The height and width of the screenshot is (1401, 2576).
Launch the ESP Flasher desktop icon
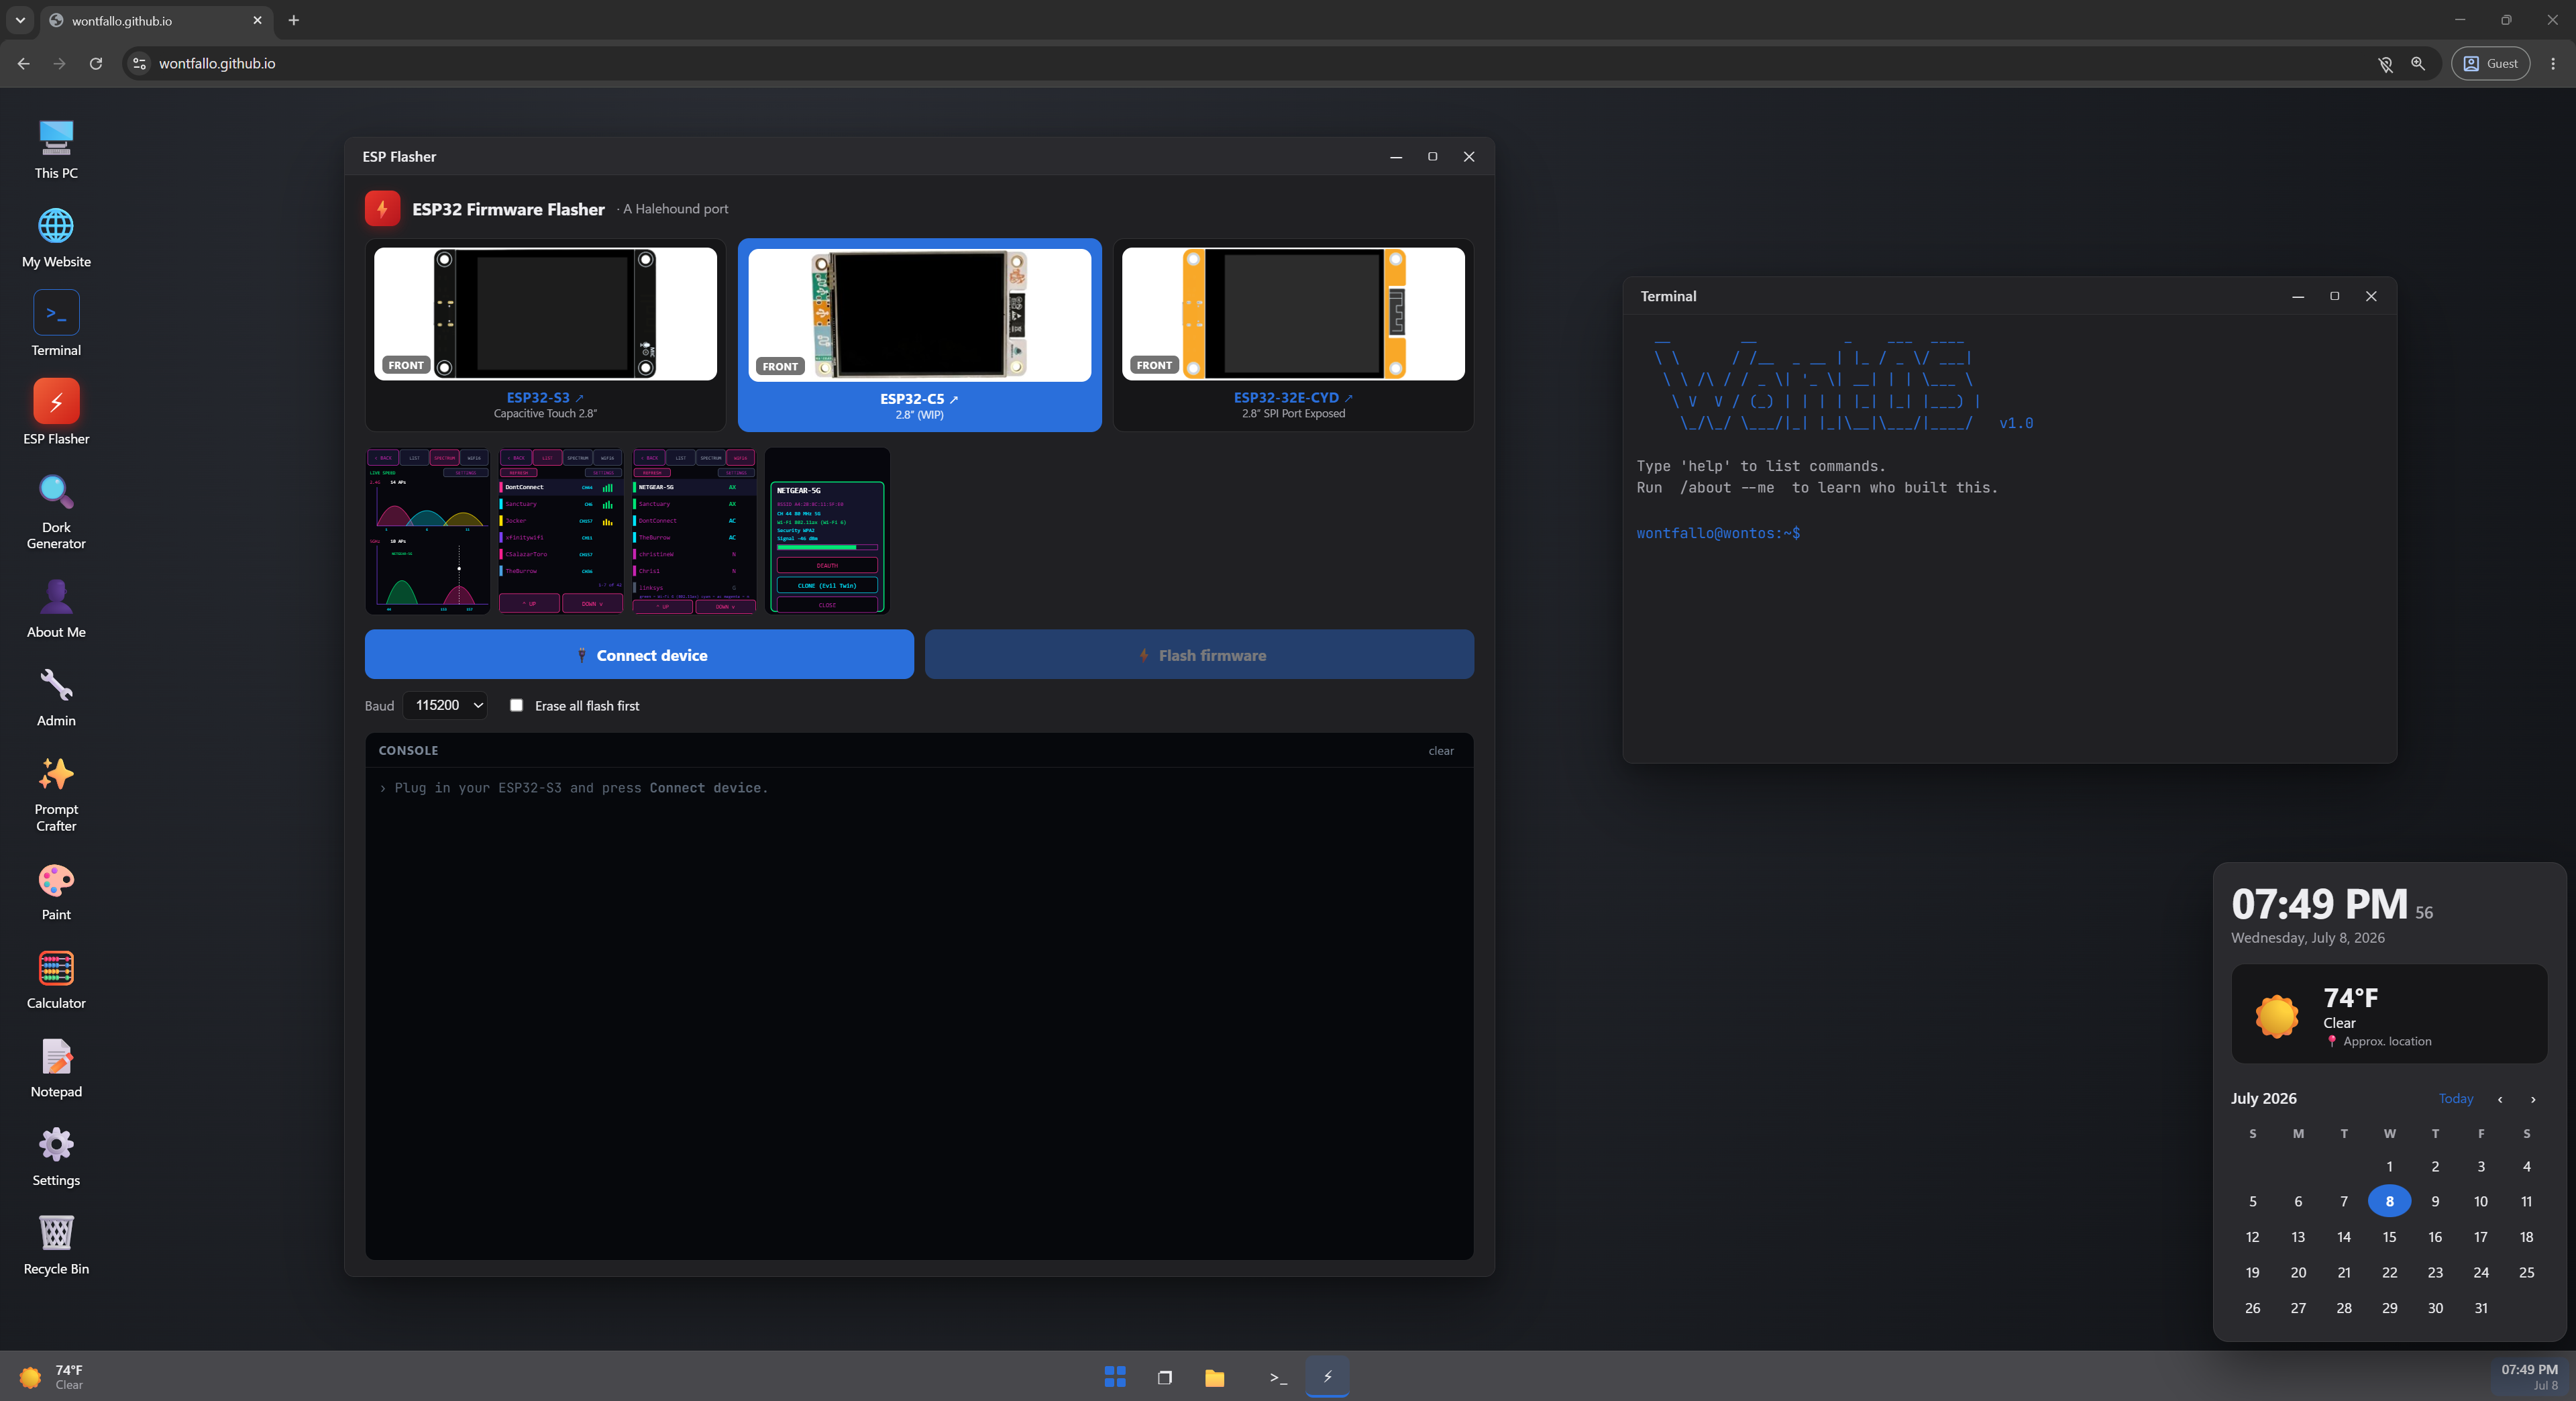[56, 413]
